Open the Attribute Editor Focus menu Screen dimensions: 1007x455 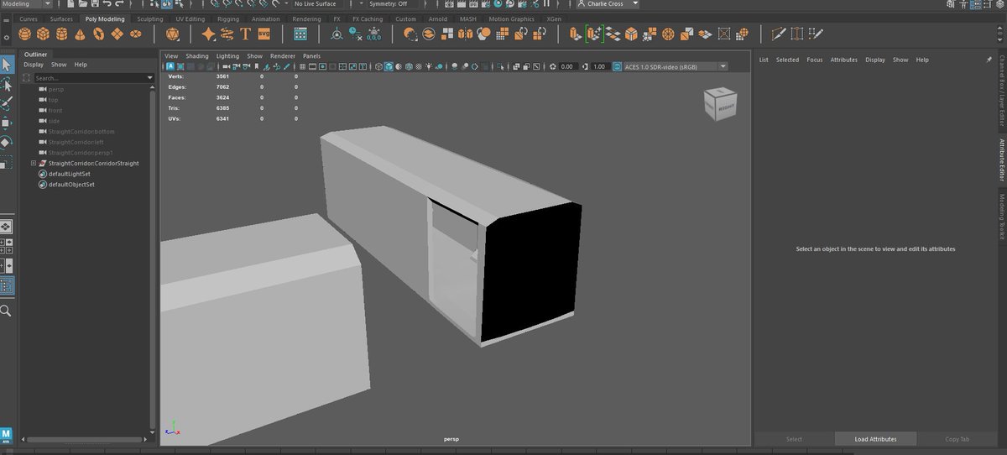click(x=815, y=60)
